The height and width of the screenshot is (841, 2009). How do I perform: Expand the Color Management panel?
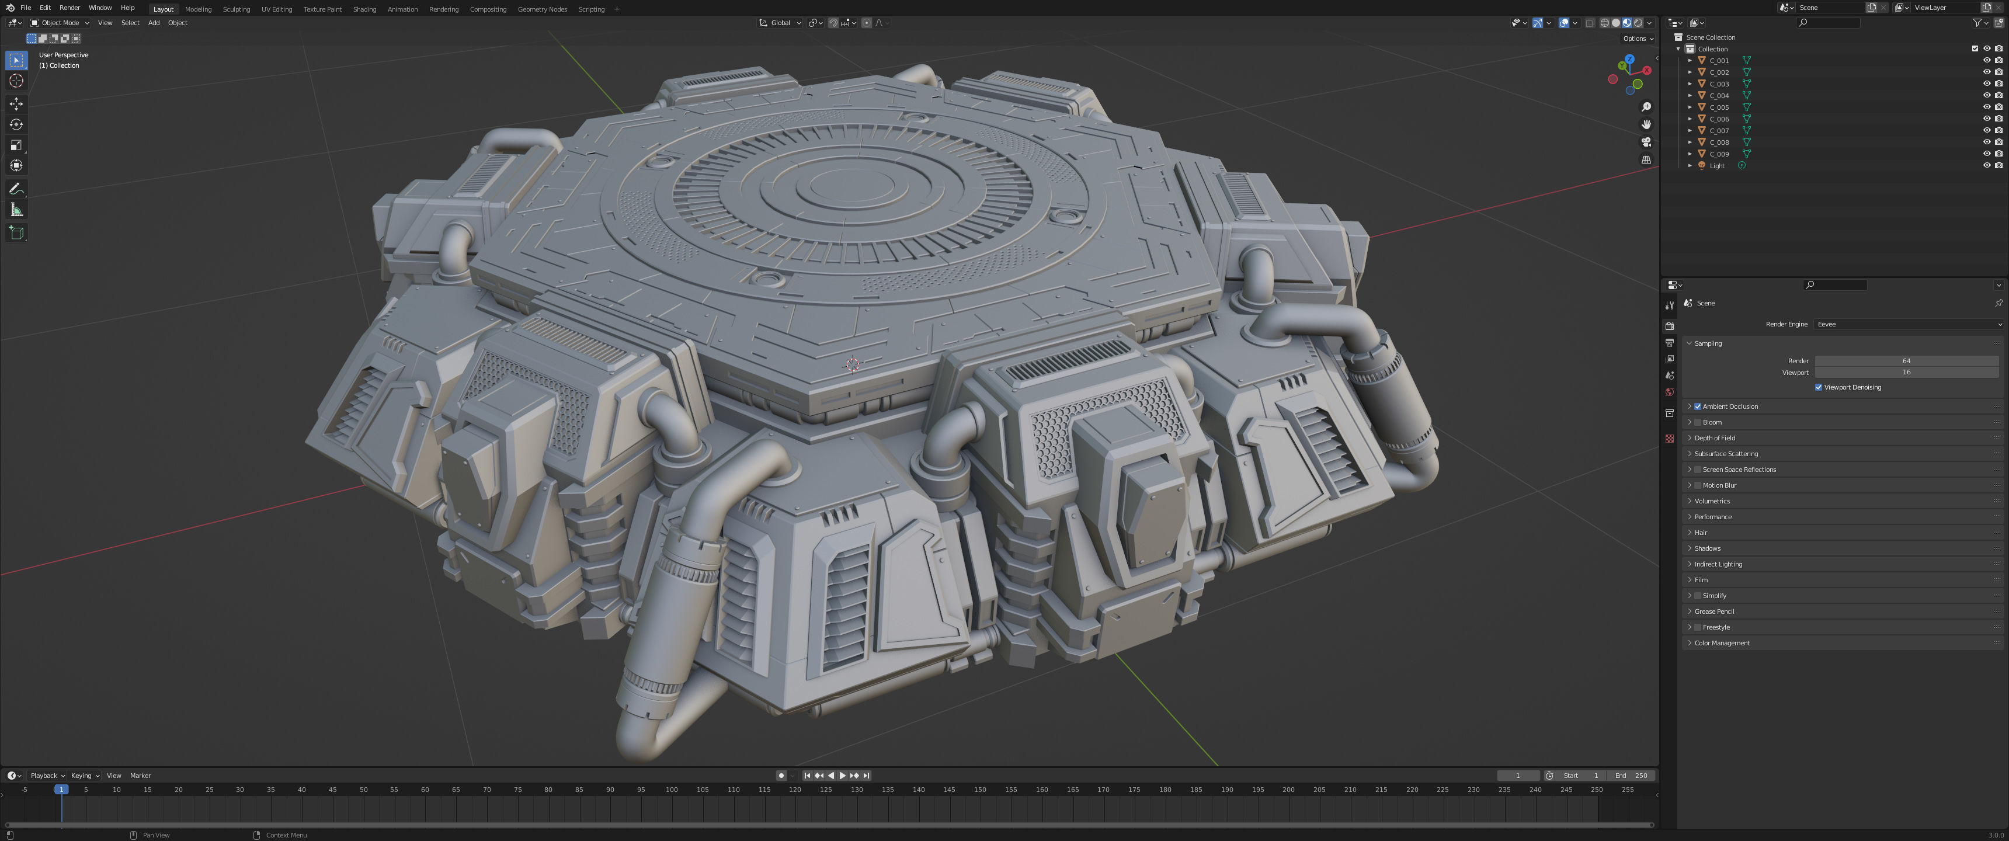pos(1722,643)
